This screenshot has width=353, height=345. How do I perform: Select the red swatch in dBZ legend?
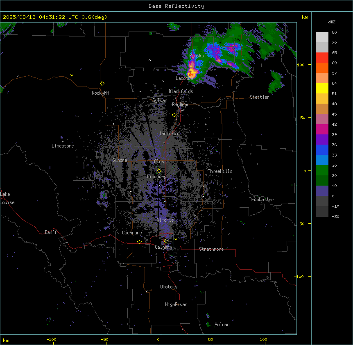click(x=322, y=58)
